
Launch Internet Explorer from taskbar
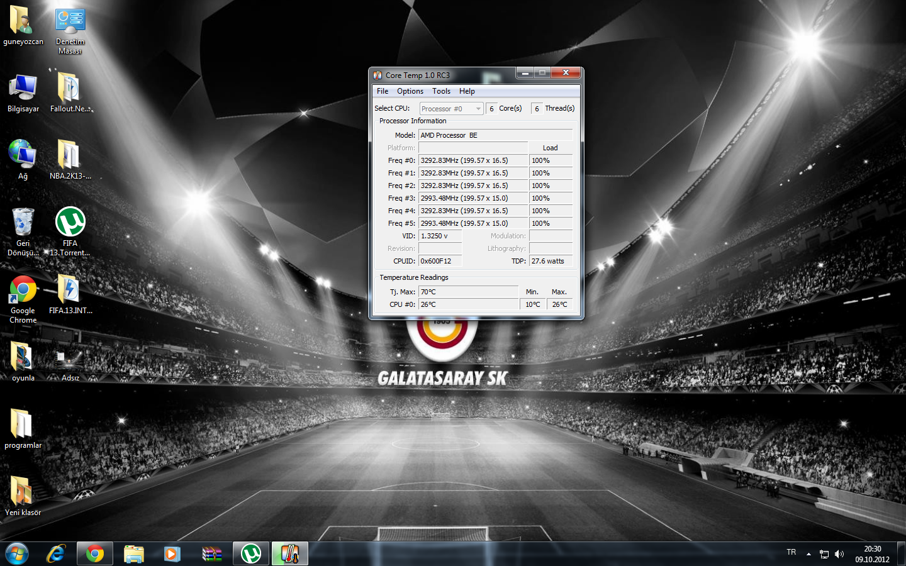(56, 554)
